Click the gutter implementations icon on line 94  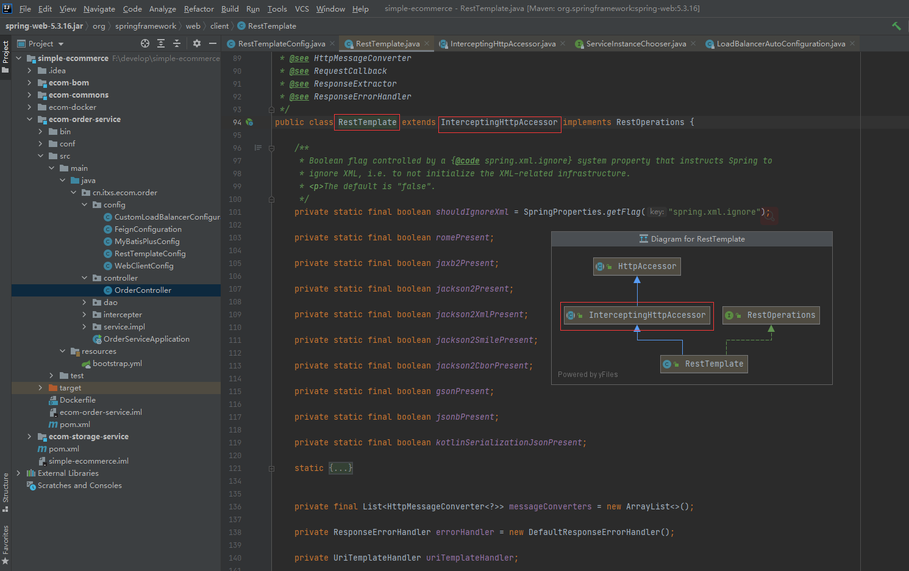[249, 122]
